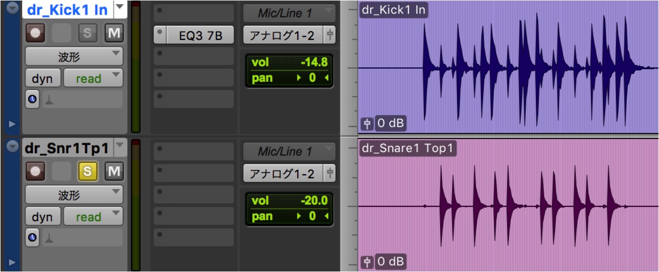Open automation mode read menu on dr_Snr1Tp1
The height and width of the screenshot is (272, 659).
93,217
